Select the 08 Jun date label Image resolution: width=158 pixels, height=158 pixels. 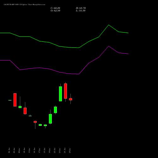pos(14,150)
